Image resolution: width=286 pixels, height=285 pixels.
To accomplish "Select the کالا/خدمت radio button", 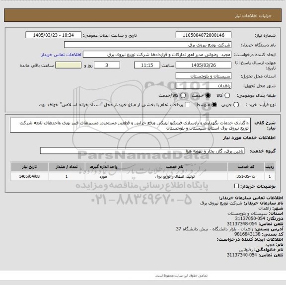I will point(183,95).
